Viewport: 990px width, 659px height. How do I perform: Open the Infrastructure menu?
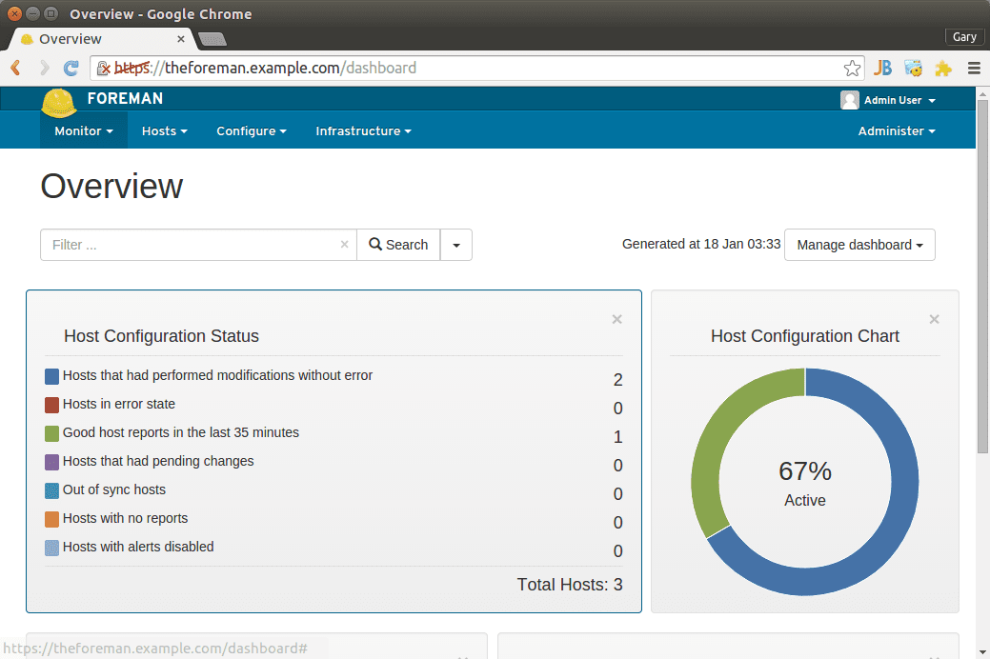coord(363,131)
